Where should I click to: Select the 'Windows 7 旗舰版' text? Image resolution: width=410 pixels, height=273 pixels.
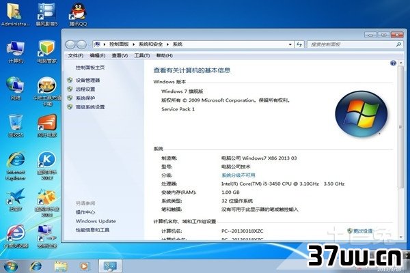coord(182,91)
